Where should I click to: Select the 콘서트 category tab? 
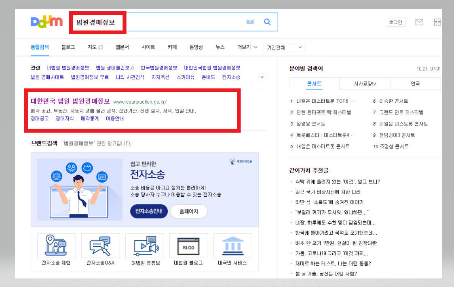point(314,84)
